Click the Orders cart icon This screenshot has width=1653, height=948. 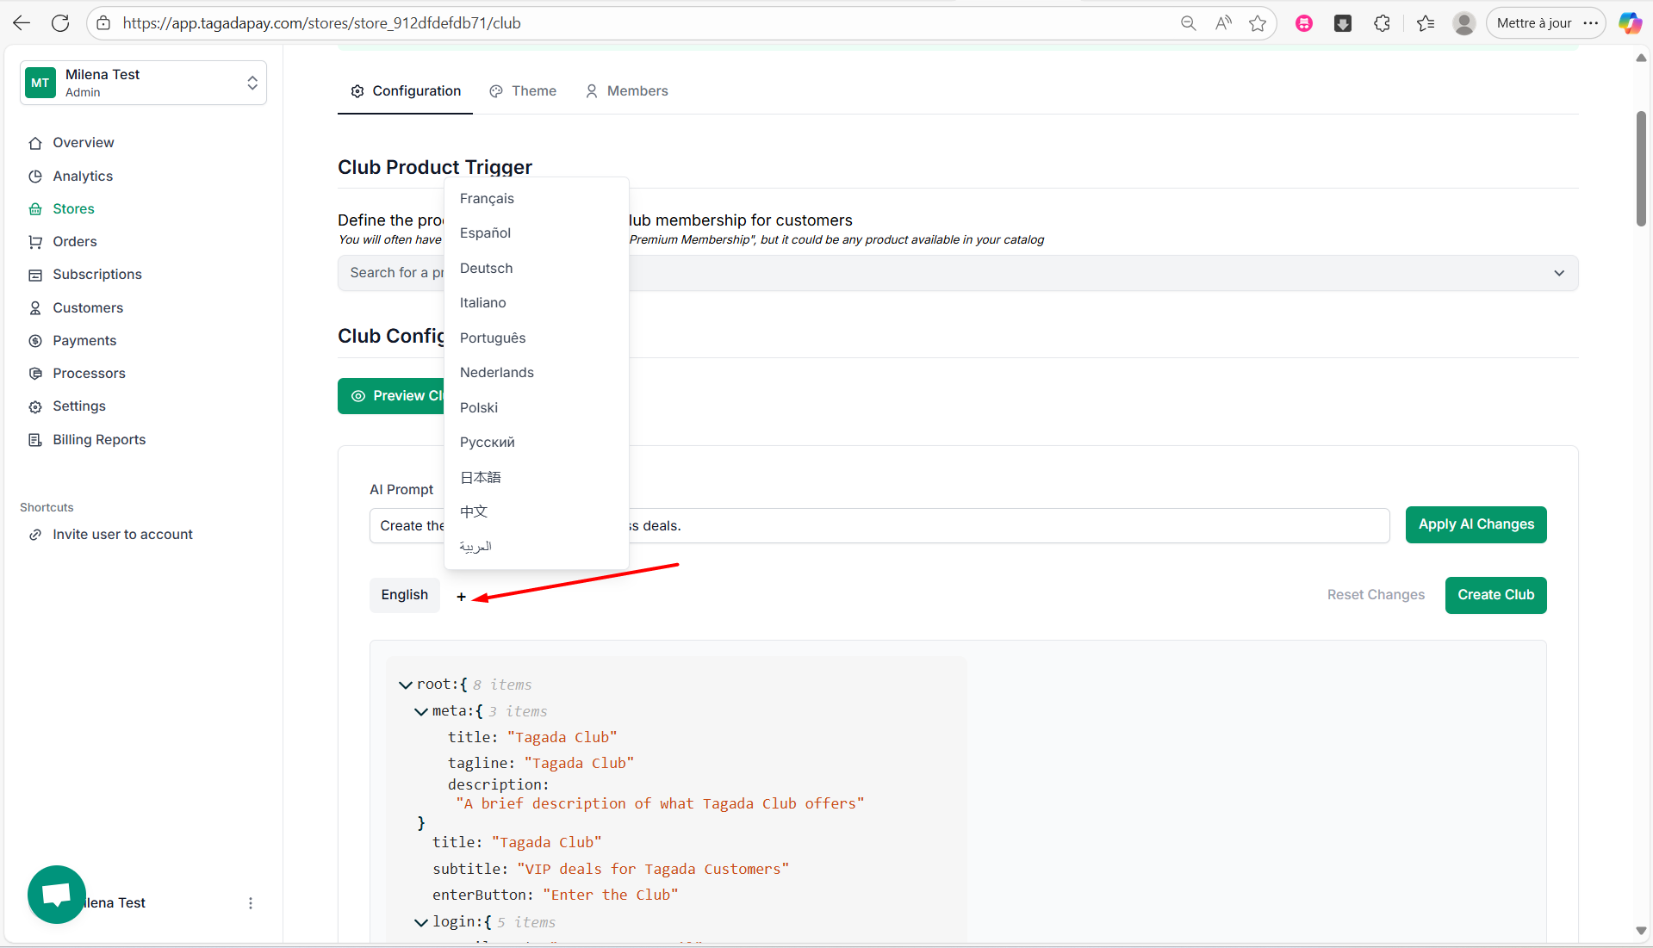[35, 242]
